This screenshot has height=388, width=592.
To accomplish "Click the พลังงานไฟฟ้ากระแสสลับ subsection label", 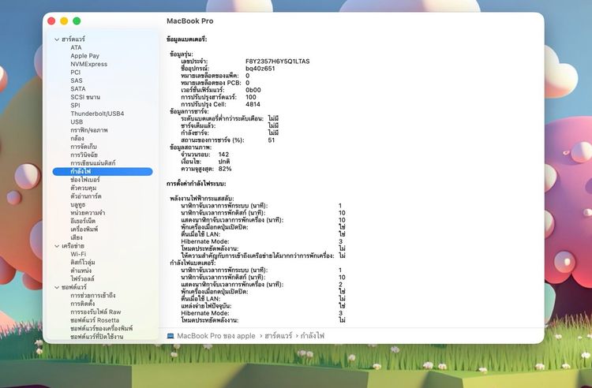I will (202, 198).
